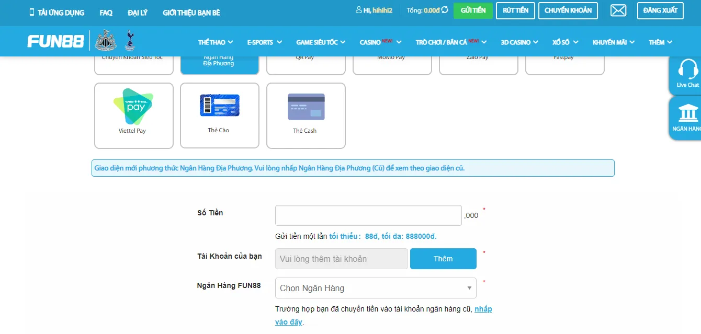
Task: Expand the E-Sports menu
Action: pyautogui.click(x=265, y=42)
